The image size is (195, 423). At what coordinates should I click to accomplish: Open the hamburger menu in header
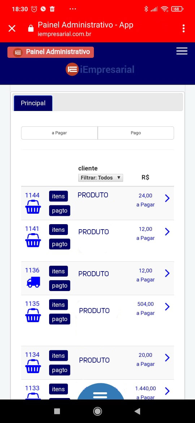tap(182, 51)
